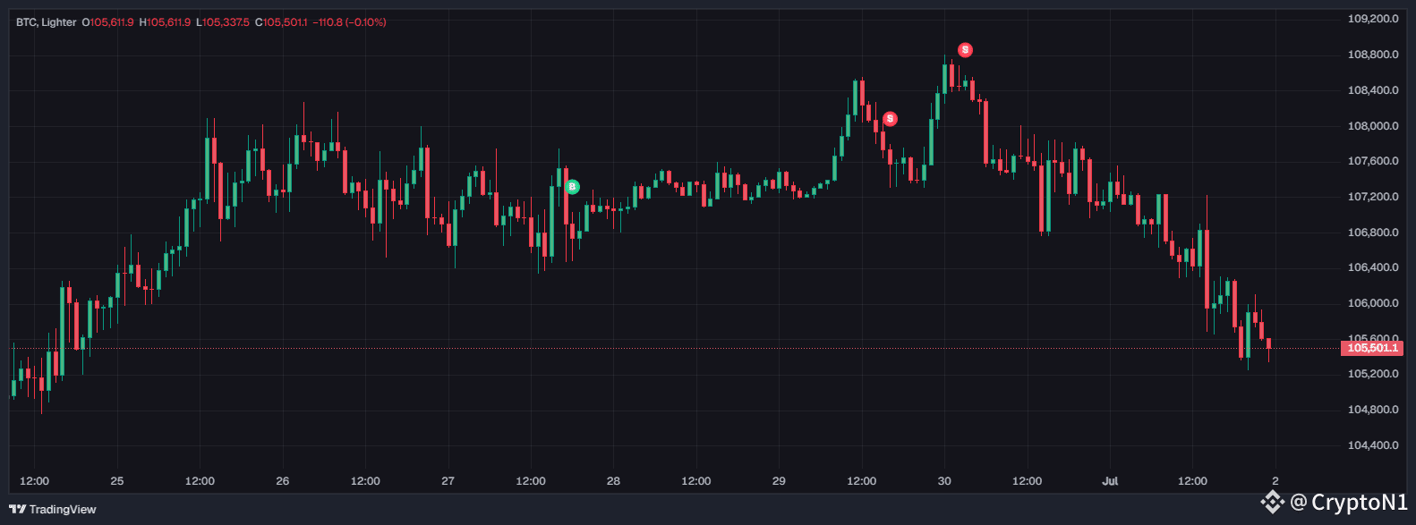Click the close value C105,501.1
Screen dimensions: 1416x525
point(281,22)
